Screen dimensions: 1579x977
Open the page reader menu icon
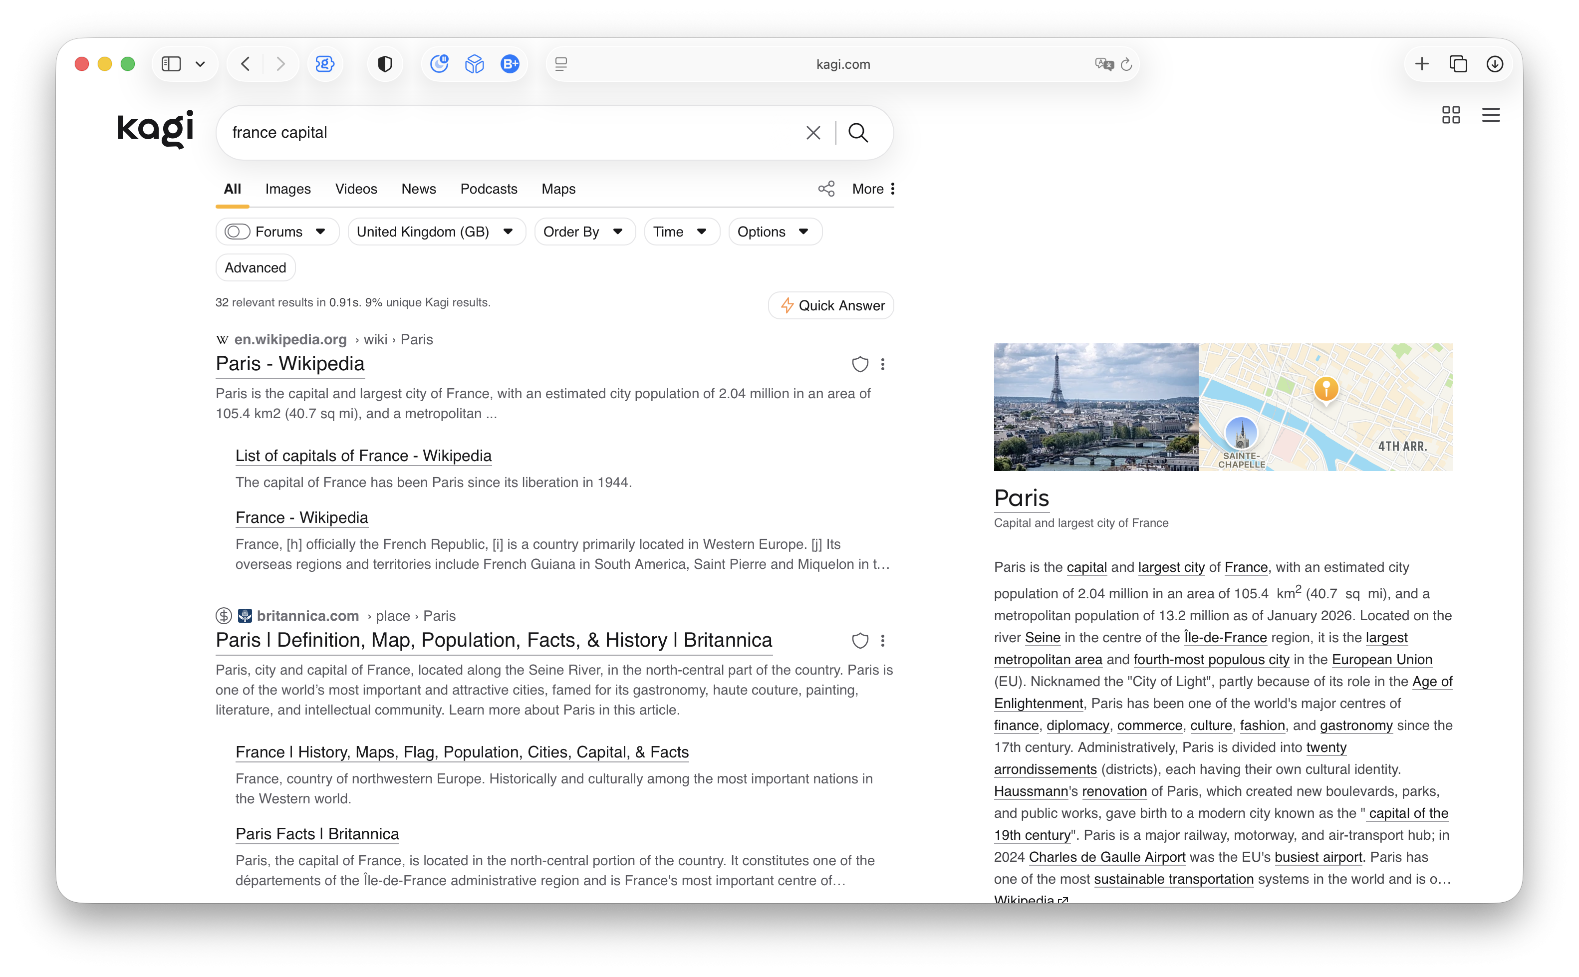(561, 64)
